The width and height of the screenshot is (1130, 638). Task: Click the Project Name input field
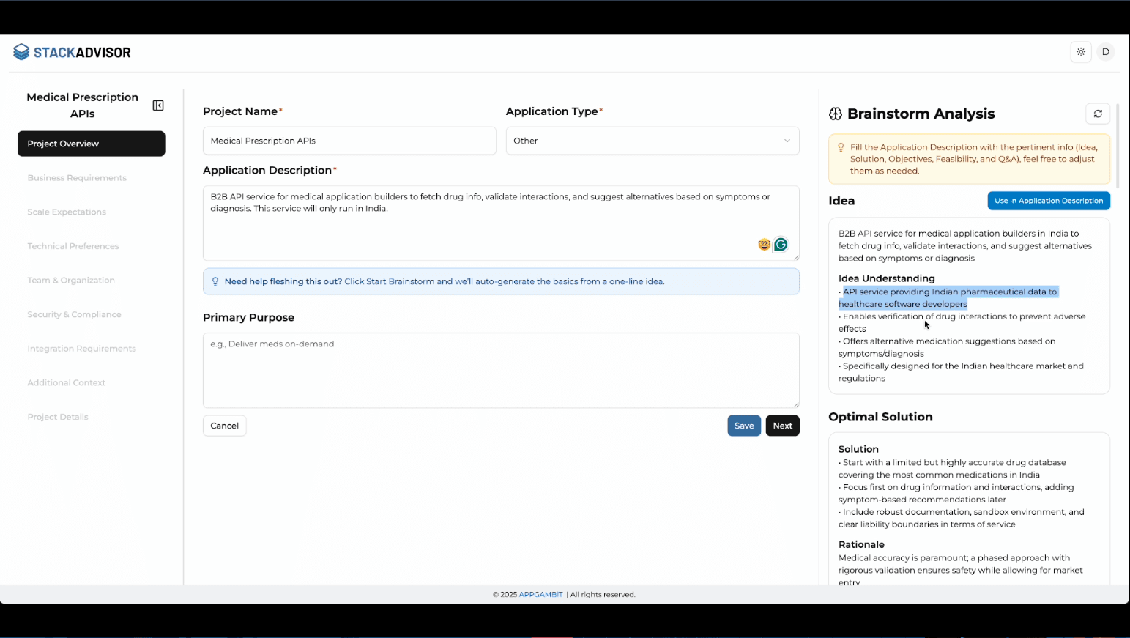[x=349, y=141]
